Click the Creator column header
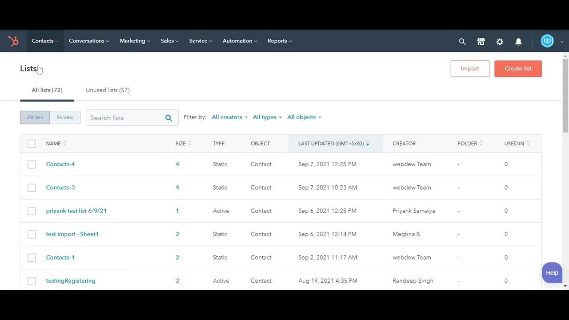Image resolution: width=569 pixels, height=320 pixels. pos(404,144)
